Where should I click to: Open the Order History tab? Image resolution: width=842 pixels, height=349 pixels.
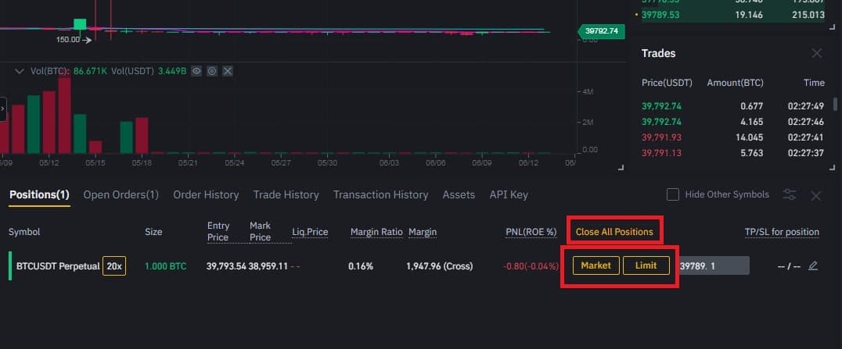pyautogui.click(x=206, y=195)
